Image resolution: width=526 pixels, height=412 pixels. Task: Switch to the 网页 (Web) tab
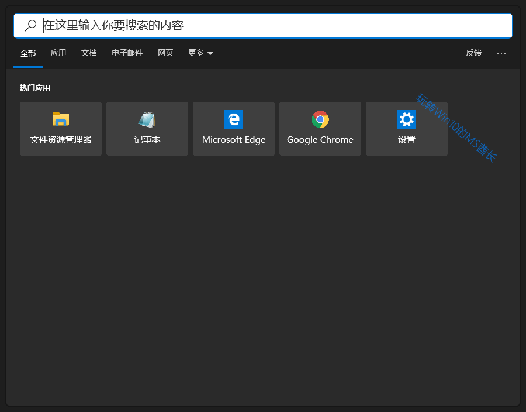[165, 53]
